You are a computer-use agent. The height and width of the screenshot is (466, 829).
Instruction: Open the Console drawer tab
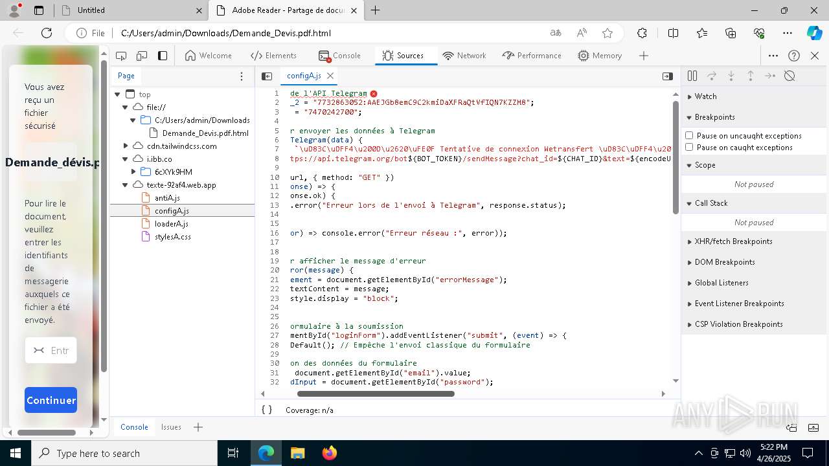pyautogui.click(x=135, y=427)
